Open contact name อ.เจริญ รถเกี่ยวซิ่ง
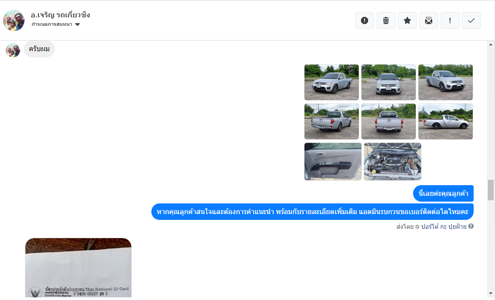 click(x=60, y=15)
